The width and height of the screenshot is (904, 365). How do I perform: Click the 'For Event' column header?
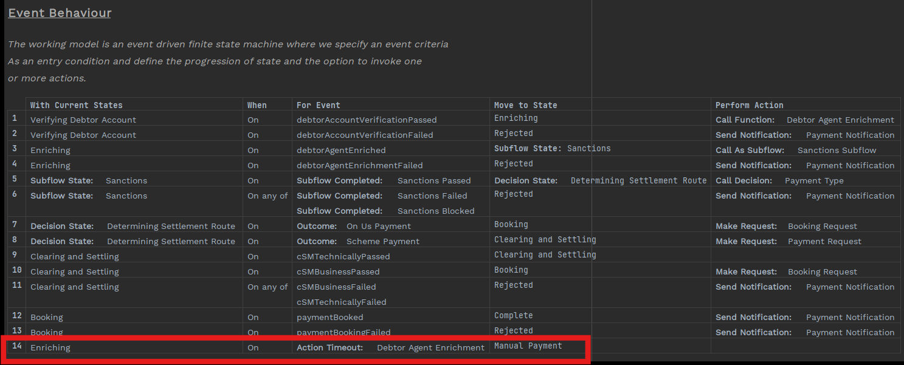coord(318,105)
